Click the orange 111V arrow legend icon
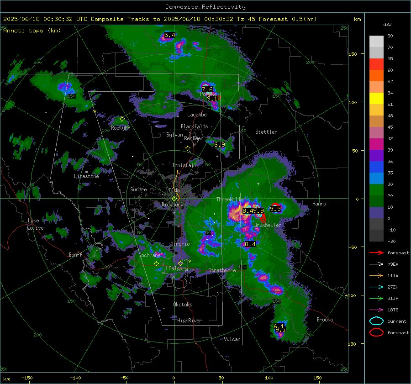The image size is (411, 384). tap(376, 275)
